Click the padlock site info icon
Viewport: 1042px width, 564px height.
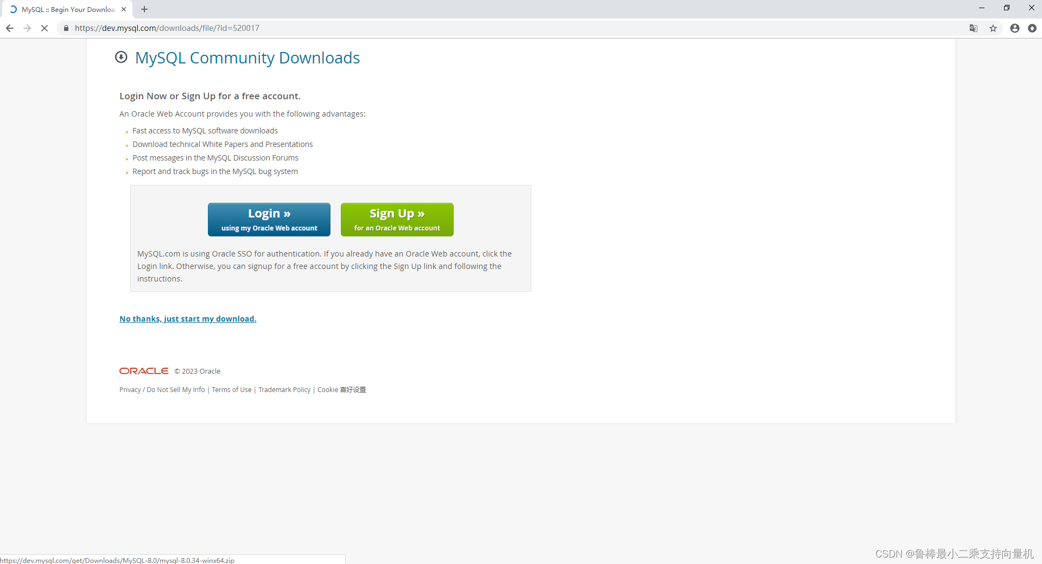pyautogui.click(x=66, y=28)
